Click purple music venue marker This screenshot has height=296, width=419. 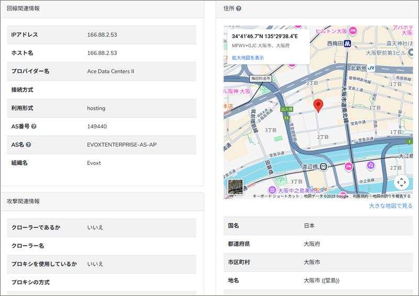pyautogui.click(x=370, y=165)
